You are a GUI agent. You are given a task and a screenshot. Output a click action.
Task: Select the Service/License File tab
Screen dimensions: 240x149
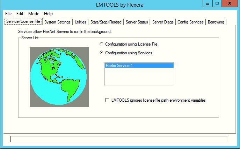click(23, 22)
